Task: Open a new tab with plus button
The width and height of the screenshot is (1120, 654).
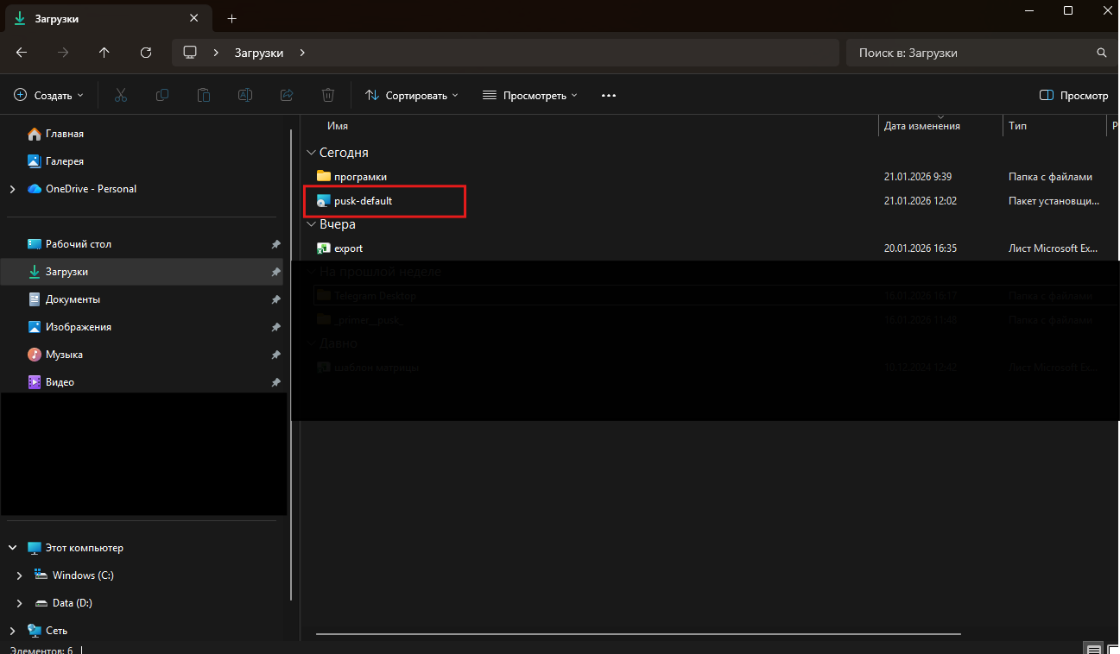Action: click(231, 18)
